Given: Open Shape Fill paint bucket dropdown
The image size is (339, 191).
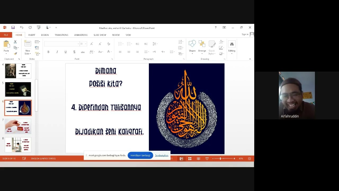Looking at the screenshot, I should (222, 42).
